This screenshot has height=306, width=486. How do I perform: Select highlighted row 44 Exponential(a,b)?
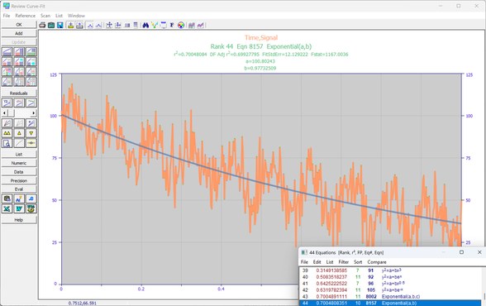click(390, 303)
